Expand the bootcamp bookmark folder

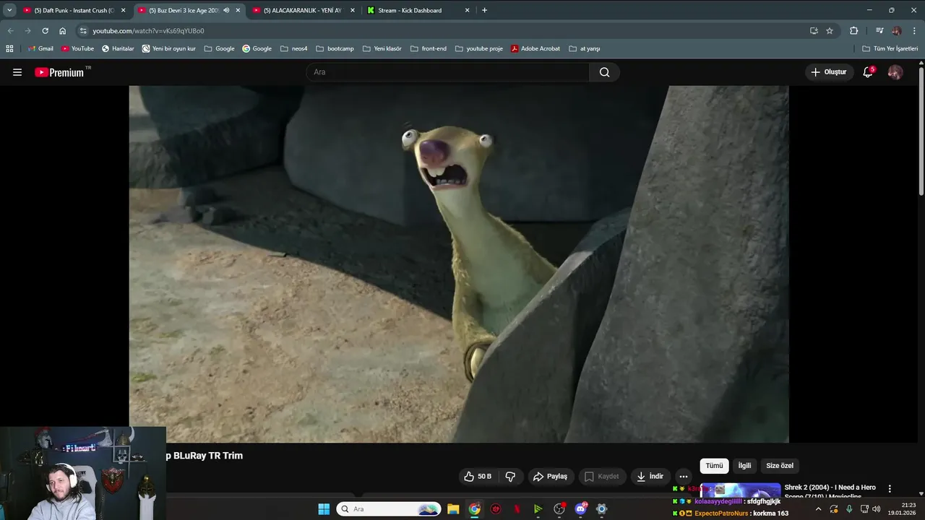tap(335, 48)
